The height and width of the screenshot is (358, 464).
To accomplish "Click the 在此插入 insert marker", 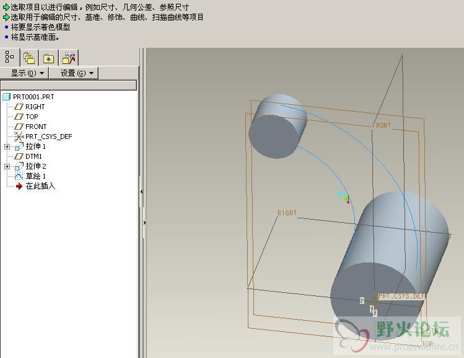I will click(40, 186).
